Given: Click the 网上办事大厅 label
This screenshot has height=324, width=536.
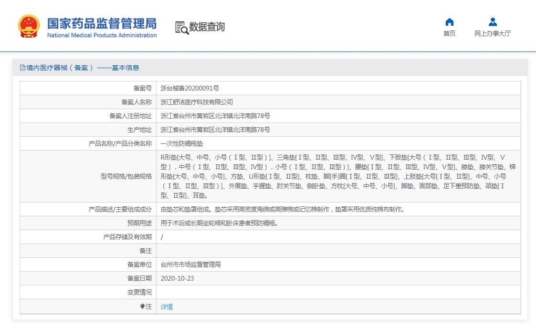Looking at the screenshot, I should pos(493,33).
